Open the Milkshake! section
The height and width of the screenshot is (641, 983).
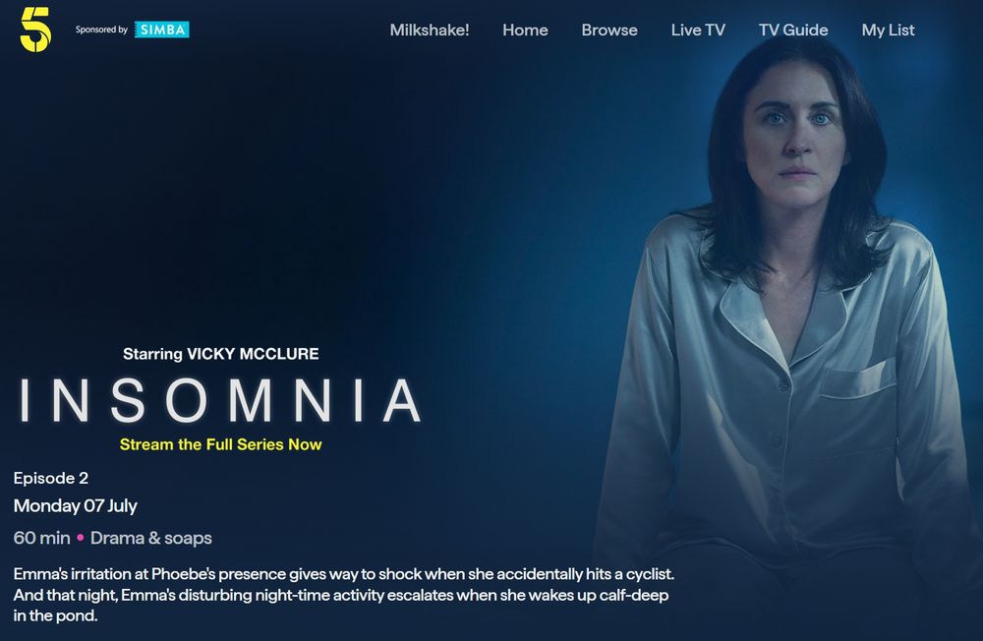pyautogui.click(x=430, y=30)
